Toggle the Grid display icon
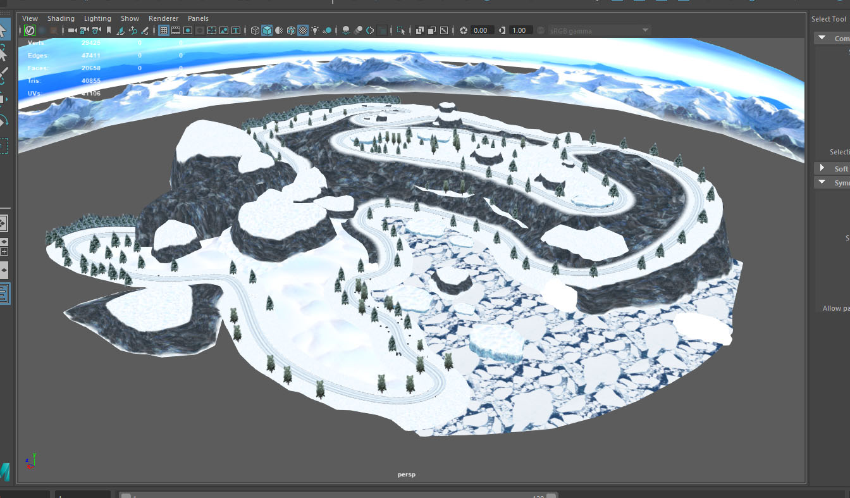The width and height of the screenshot is (850, 498). [x=163, y=30]
